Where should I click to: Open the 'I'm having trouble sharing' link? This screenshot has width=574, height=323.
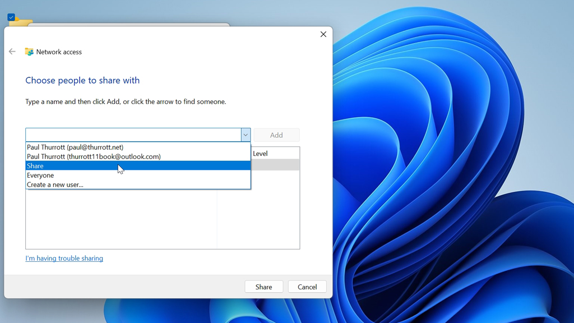pos(64,259)
